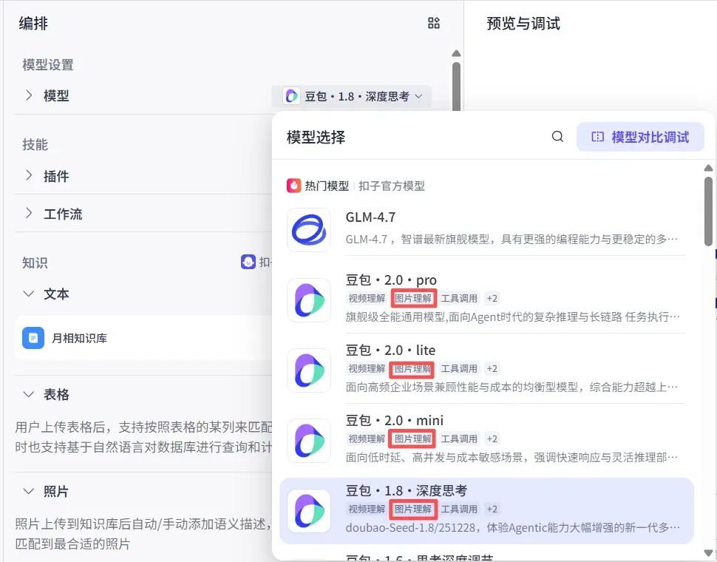
Task: Click 工具调用 tag on 豆包 1.8 深度思考
Action: click(459, 509)
